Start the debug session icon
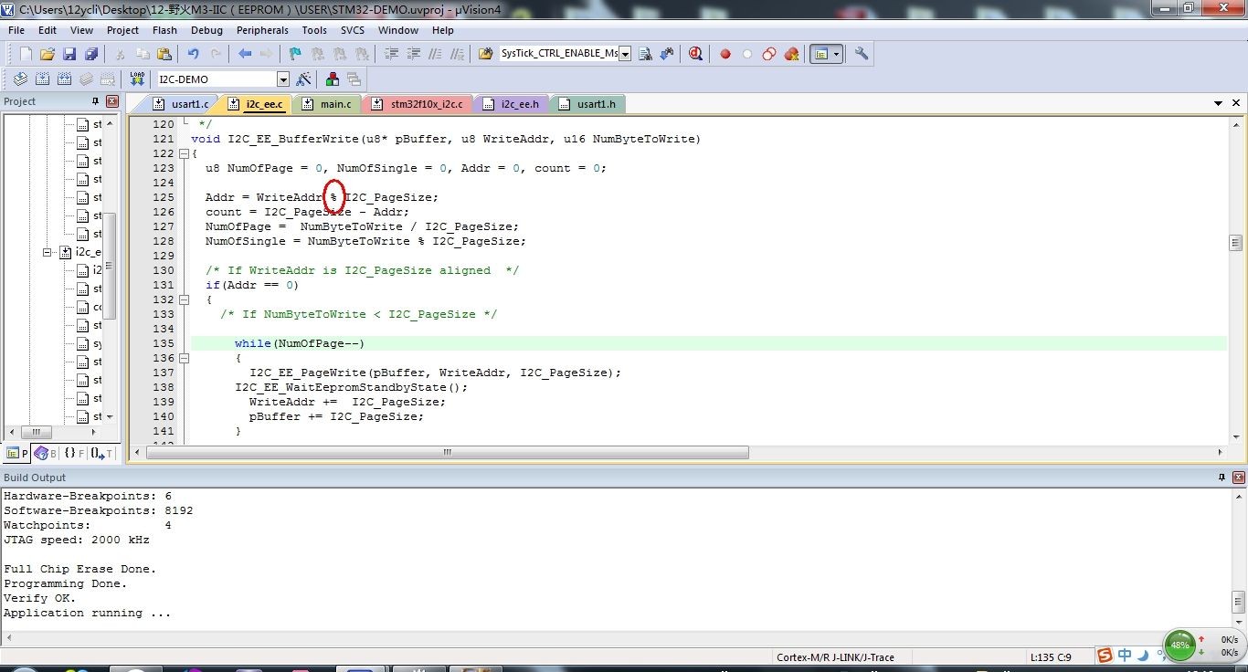Viewport: 1248px width, 672px height. click(695, 54)
